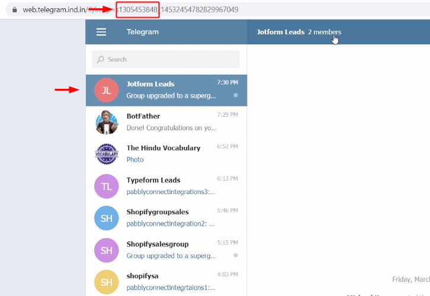The height and width of the screenshot is (296, 430).
Task: Click Shopifysalesgroup 'Group upgraded to a superg...' preview
Action: click(x=171, y=256)
